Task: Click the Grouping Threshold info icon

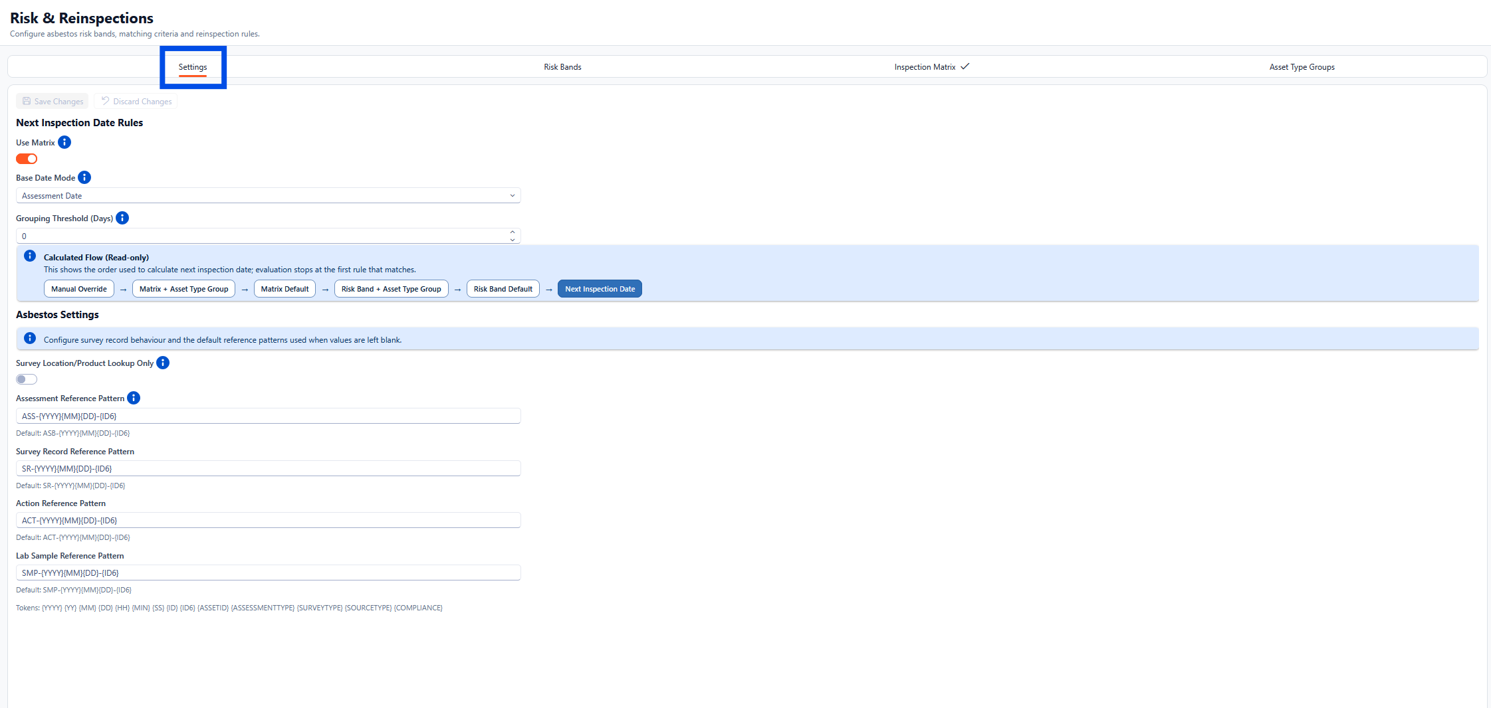Action: tap(122, 218)
